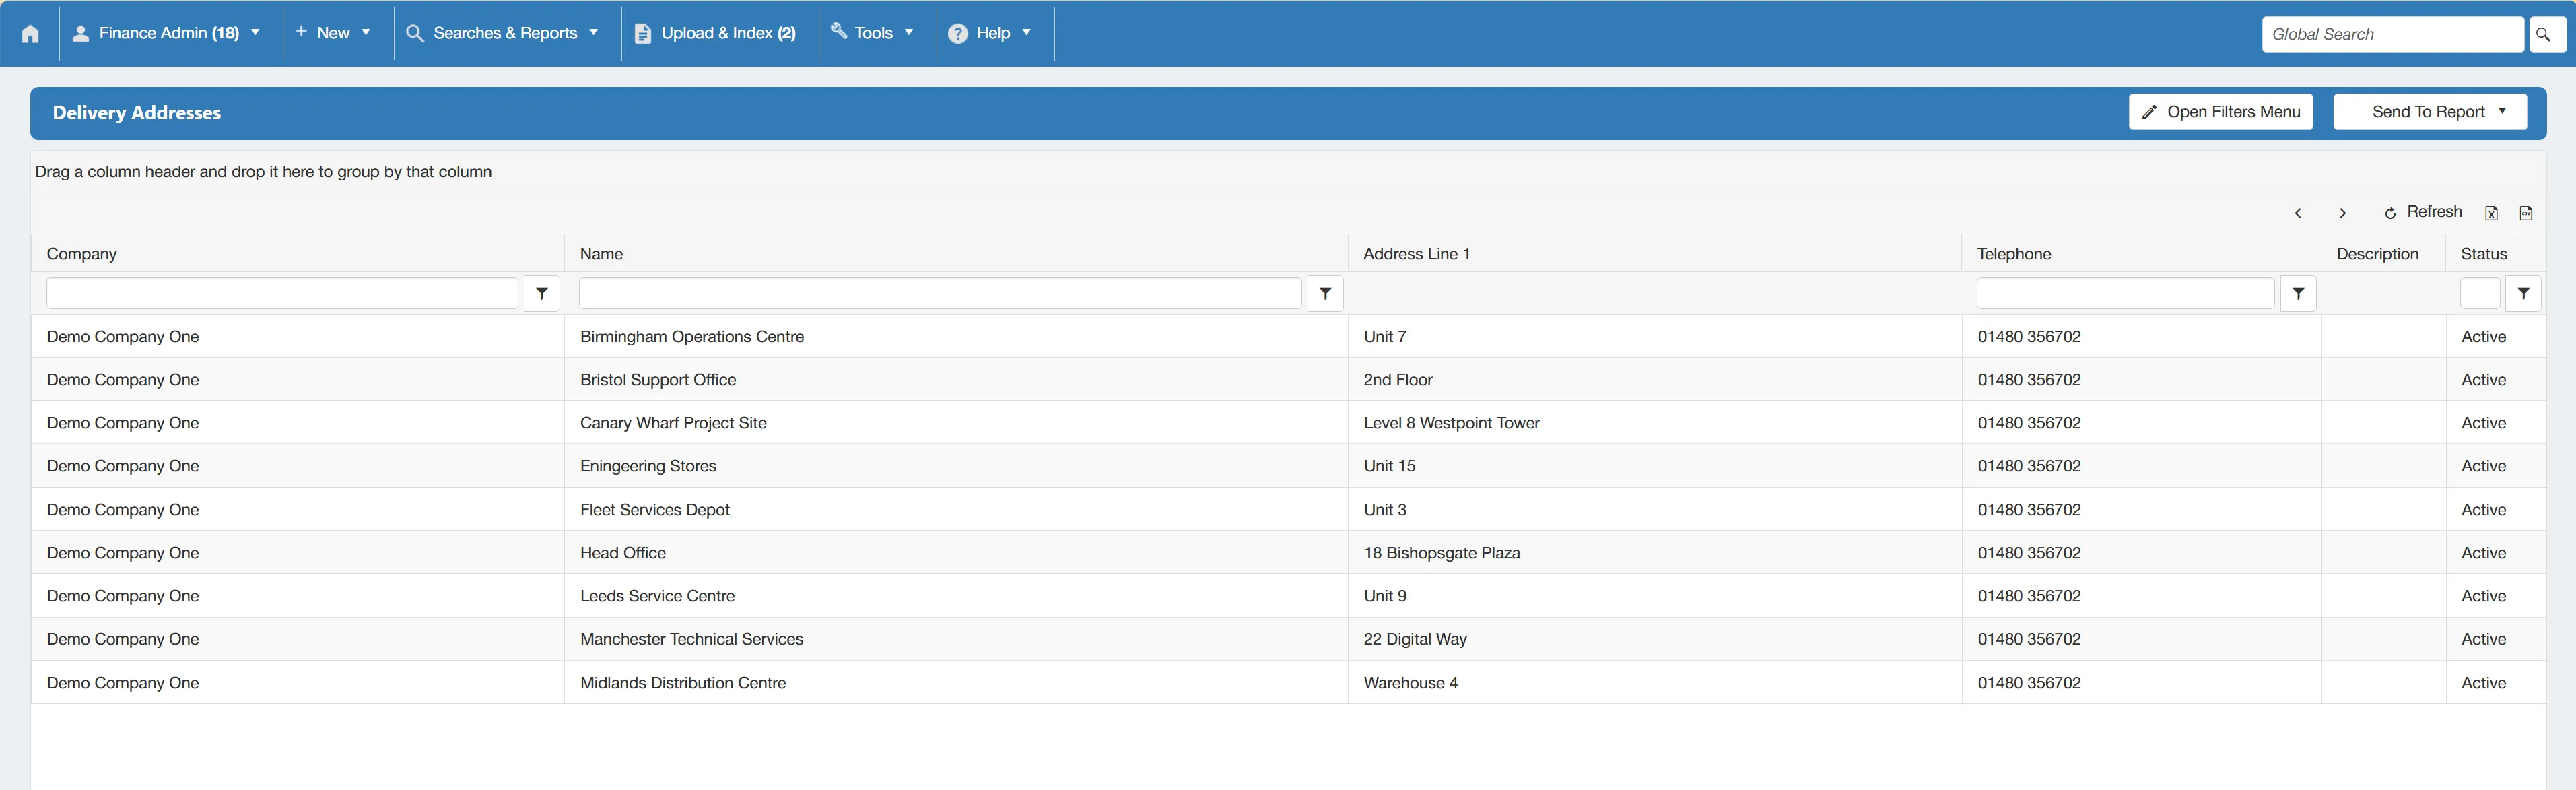Viewport: 2576px width, 790px height.
Task: Go to the home page icon
Action: 30,34
